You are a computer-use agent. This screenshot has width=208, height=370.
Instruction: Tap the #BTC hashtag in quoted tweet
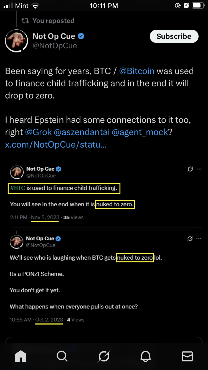(18, 188)
